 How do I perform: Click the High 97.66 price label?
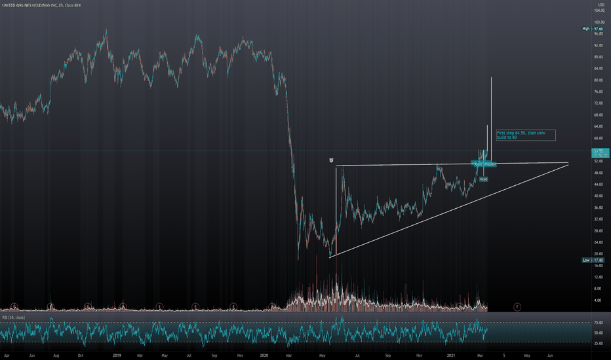click(x=592, y=29)
